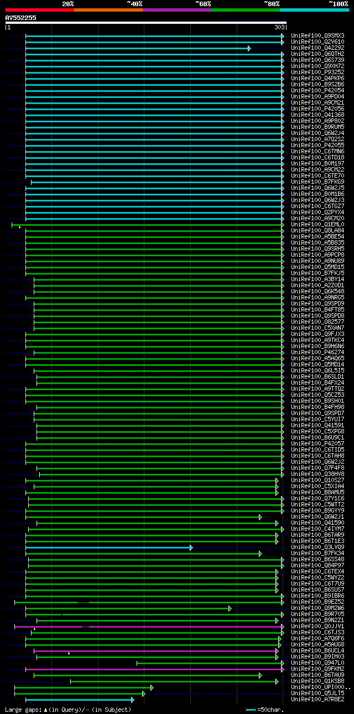The height and width of the screenshot is (714, 354).
Task: Click the orange ~40% identity color bar
Action: point(108,10)
